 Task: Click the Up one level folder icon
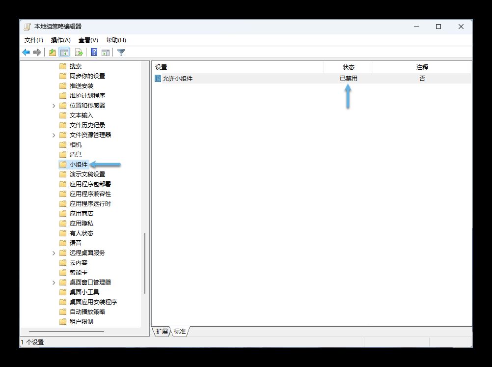coord(52,53)
